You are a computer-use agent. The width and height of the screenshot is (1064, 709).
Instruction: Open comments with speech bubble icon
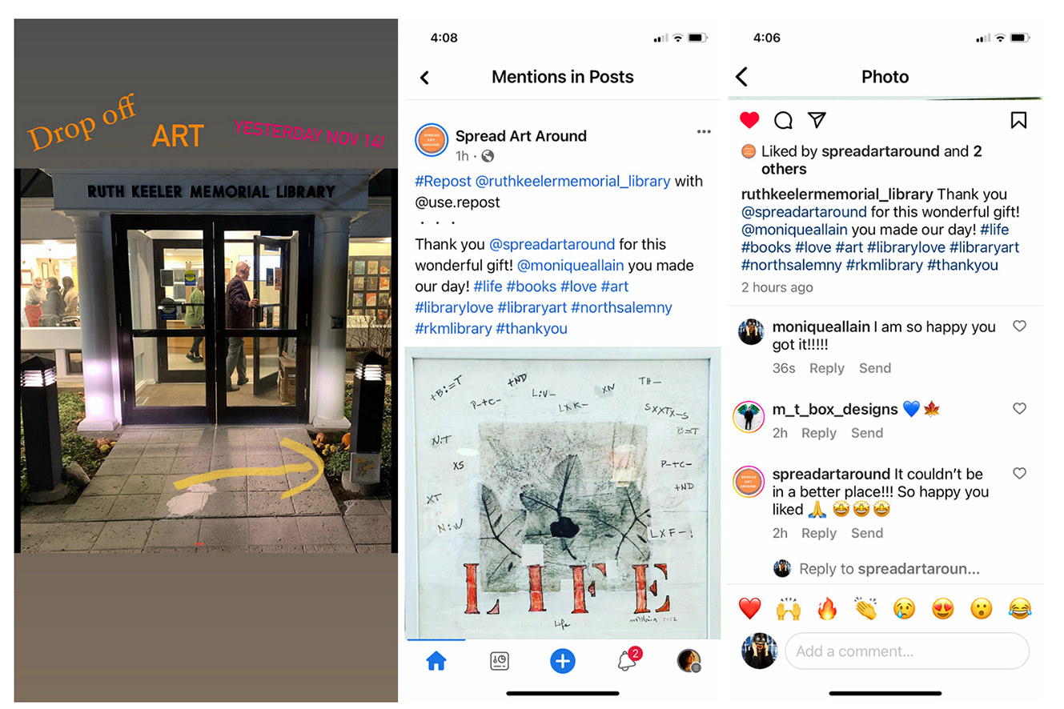pos(783,120)
